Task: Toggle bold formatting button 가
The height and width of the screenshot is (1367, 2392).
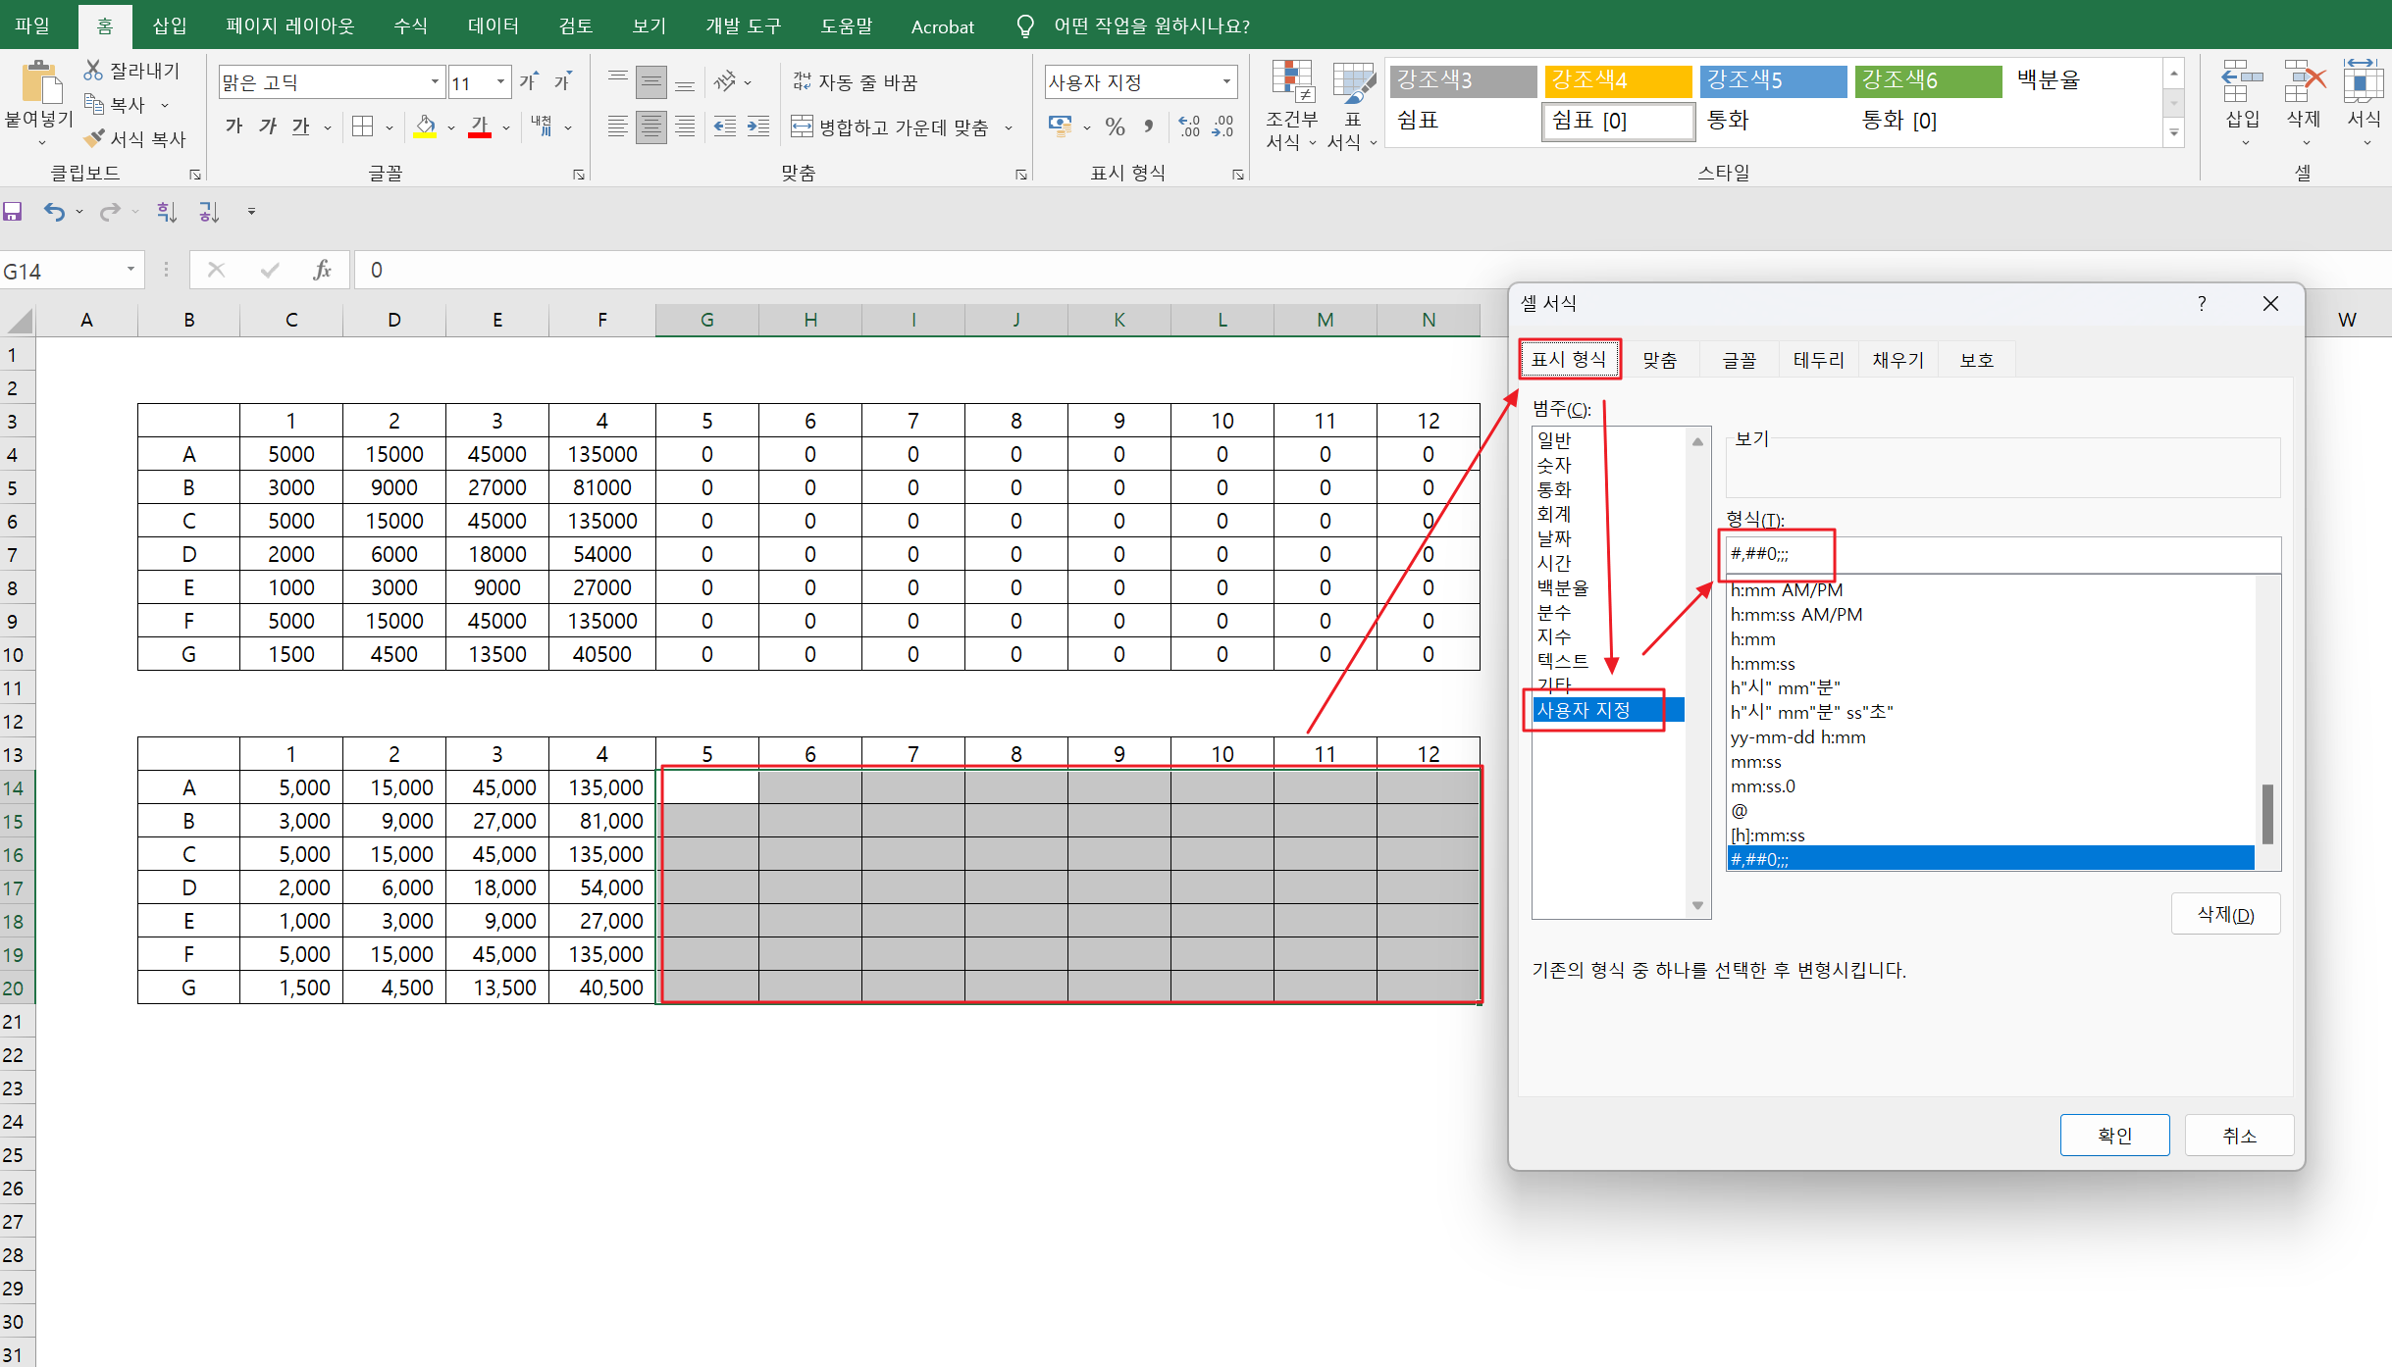Action: (234, 127)
